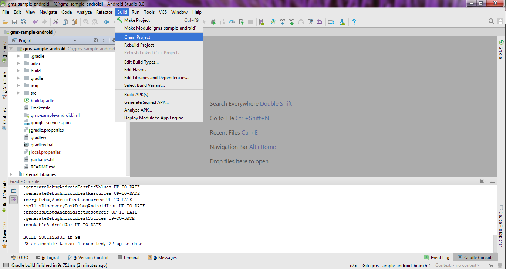506x269 pixels.
Task: Select Rebuild Project from Build menu
Action: (139, 45)
